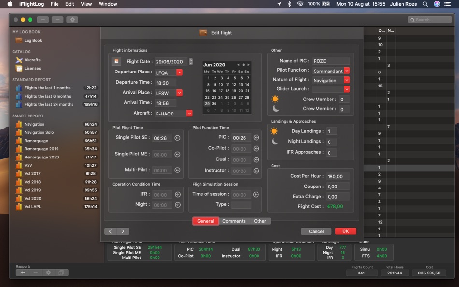The height and width of the screenshot is (287, 459).
Task: Click the Flights the last 1 months chart icon
Action: (19, 88)
